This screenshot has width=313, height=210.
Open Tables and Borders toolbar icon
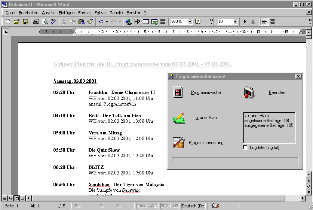point(137,22)
